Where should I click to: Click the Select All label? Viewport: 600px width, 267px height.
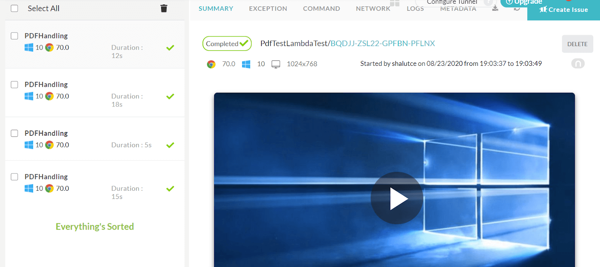(x=43, y=8)
